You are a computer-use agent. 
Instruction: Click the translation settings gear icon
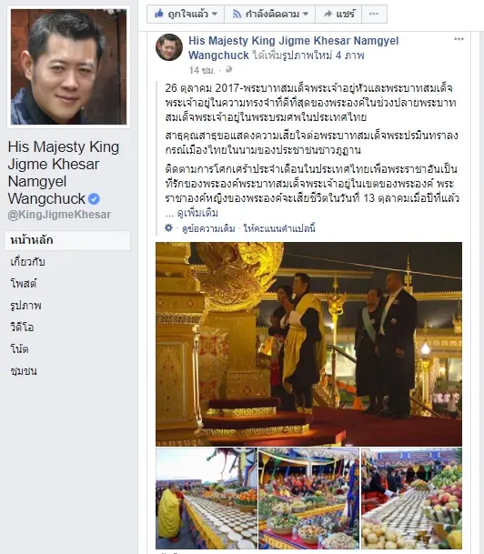[169, 228]
